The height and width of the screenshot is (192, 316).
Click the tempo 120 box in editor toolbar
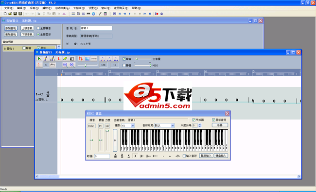[103, 65]
